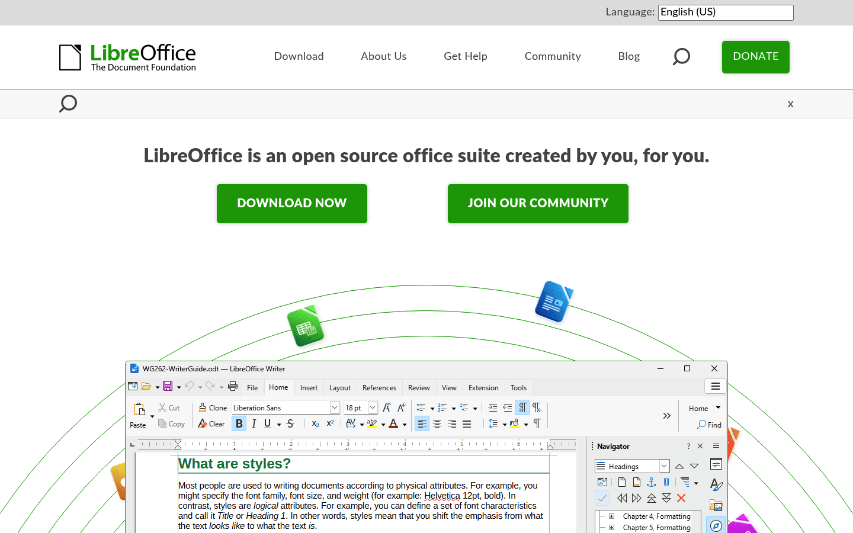Open the Language selector combo box

point(726,12)
